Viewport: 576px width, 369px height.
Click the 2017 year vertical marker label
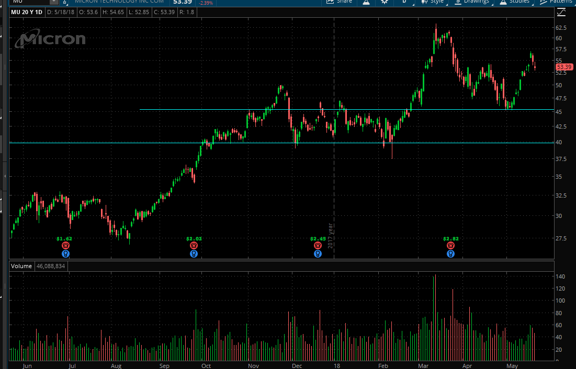pyautogui.click(x=330, y=236)
